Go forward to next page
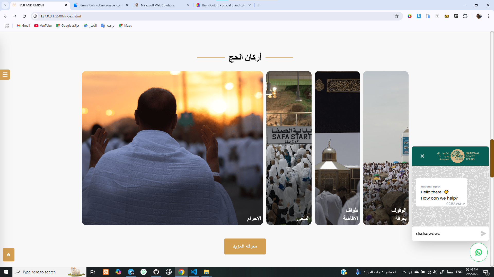The width and height of the screenshot is (494, 277). tap(15, 16)
